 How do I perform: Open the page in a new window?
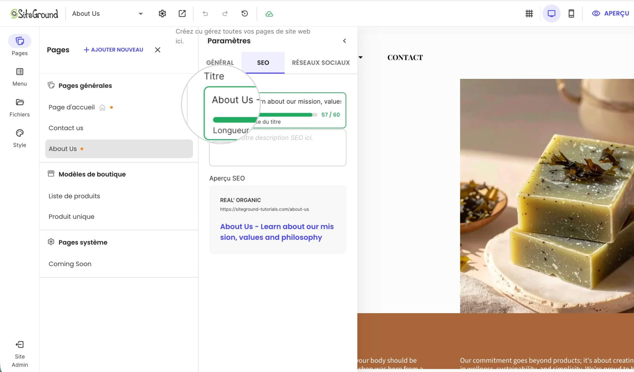tap(182, 13)
